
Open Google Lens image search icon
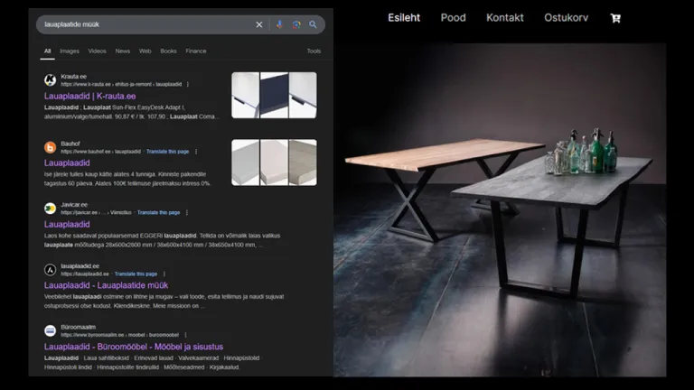(x=295, y=24)
